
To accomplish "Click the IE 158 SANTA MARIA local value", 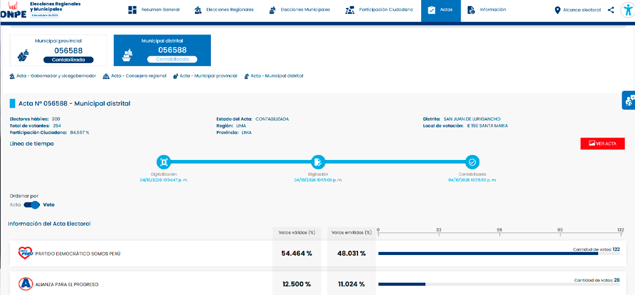I will point(487,126).
